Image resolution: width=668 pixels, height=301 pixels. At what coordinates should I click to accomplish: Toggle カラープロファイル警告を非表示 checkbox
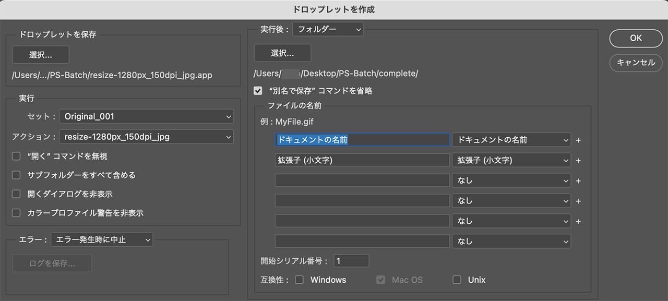click(17, 213)
